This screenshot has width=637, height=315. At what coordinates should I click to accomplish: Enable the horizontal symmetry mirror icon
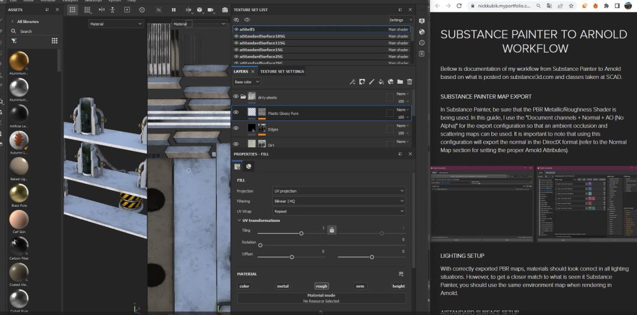coord(101,10)
